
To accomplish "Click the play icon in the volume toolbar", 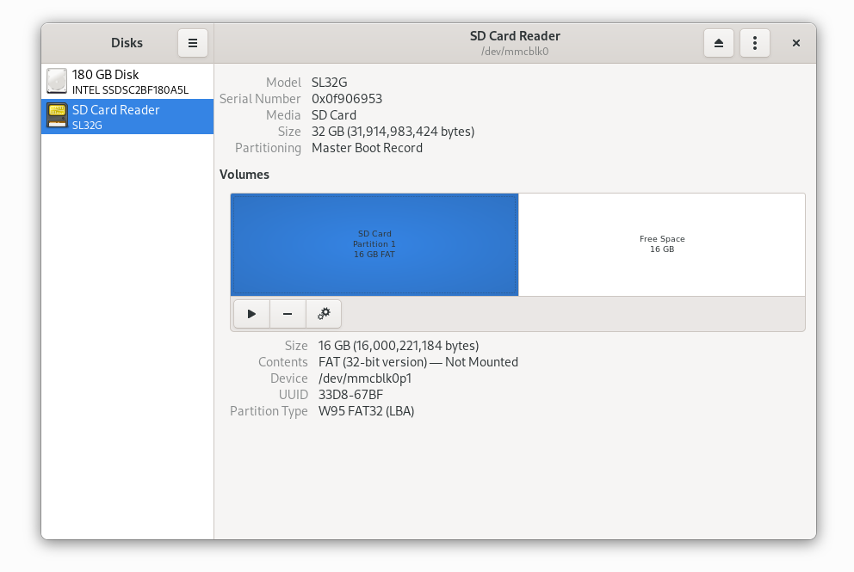I will pos(251,313).
